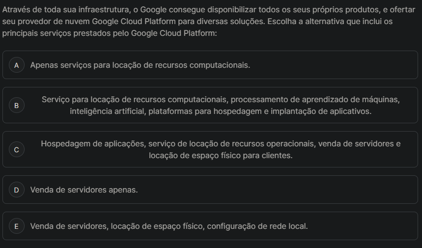Click question line starting "Através de toda"

(x=208, y=10)
